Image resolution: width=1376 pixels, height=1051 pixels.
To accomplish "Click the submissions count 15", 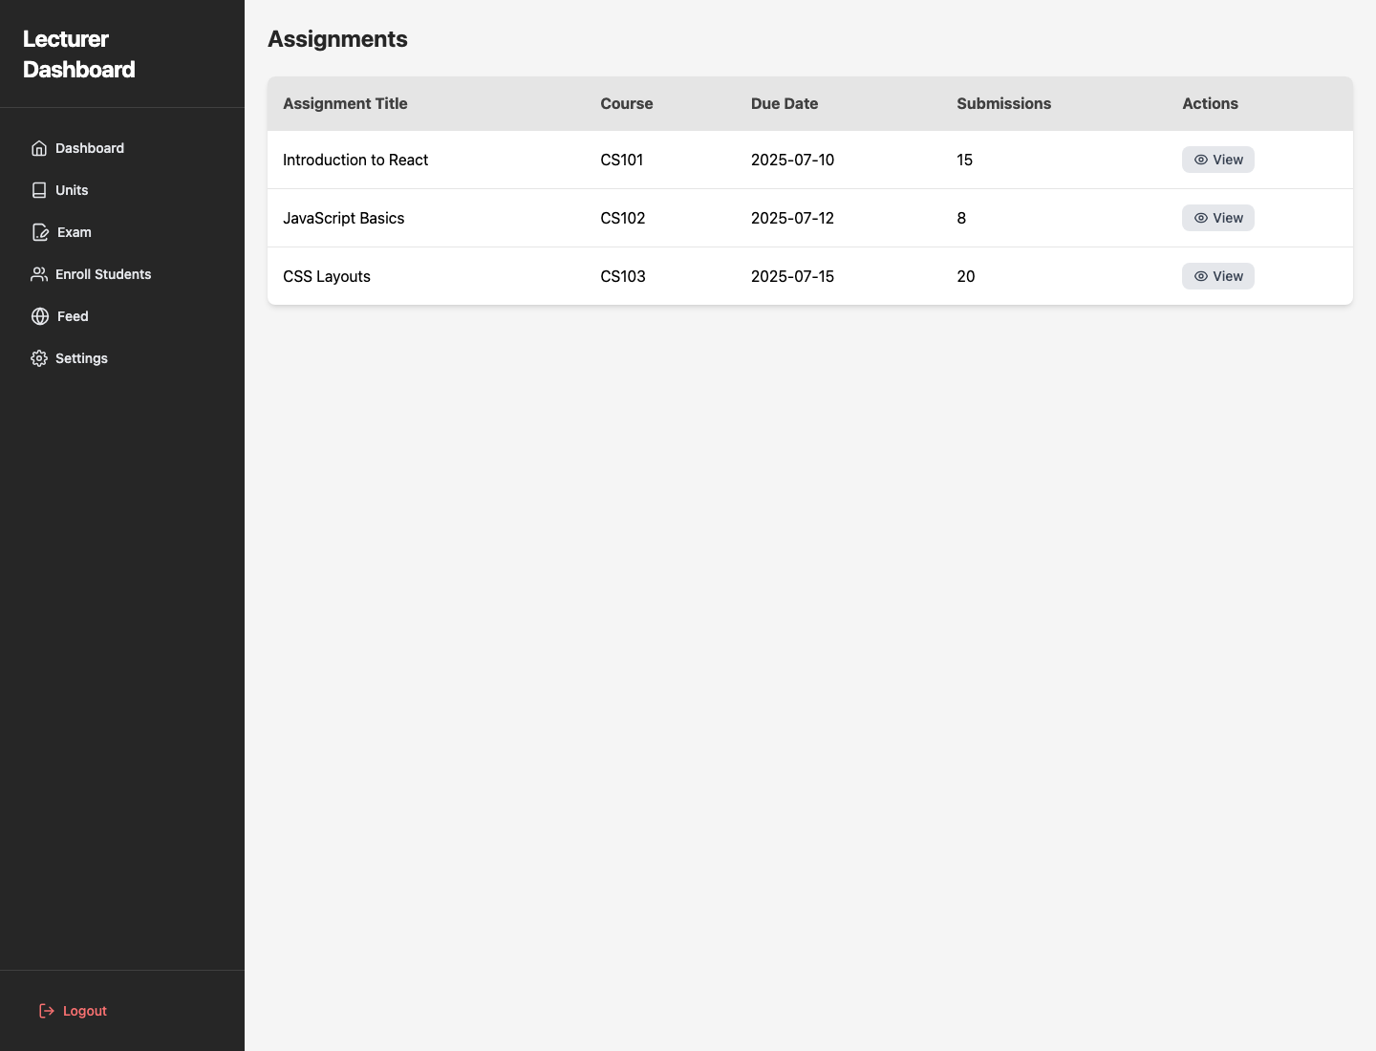I will click(965, 160).
